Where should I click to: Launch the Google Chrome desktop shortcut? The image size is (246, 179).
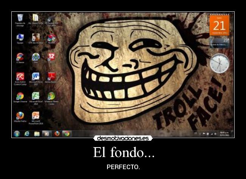click(20, 97)
